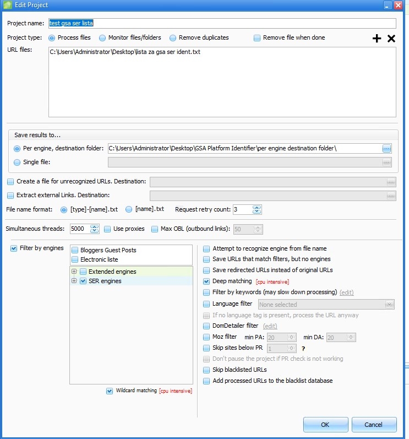Click the Project name text field
The height and width of the screenshot is (439, 409).
tap(222, 23)
